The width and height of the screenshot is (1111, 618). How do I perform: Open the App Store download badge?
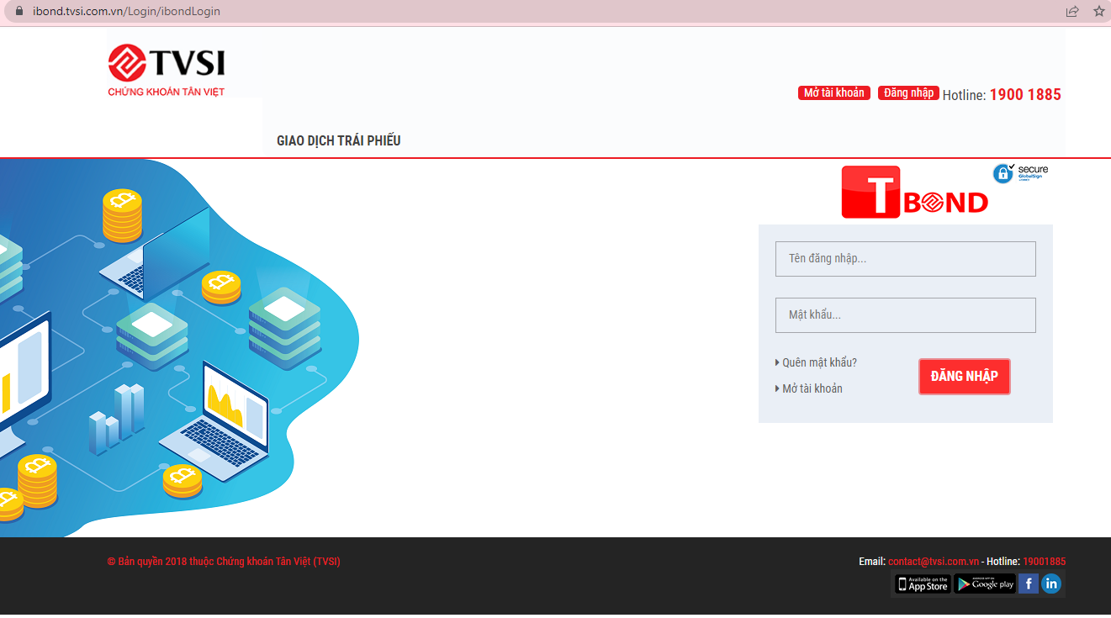pyautogui.click(x=922, y=584)
